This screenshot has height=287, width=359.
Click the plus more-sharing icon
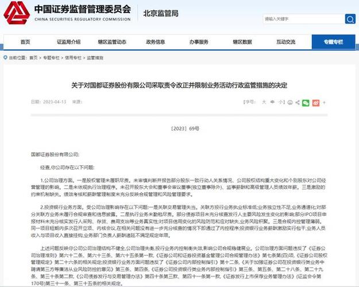click(324, 103)
